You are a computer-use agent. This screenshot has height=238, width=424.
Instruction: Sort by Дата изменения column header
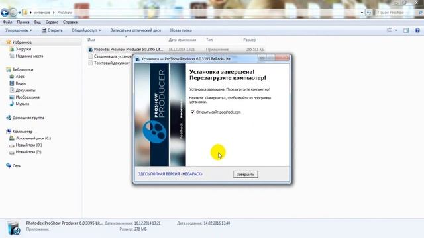click(182, 40)
